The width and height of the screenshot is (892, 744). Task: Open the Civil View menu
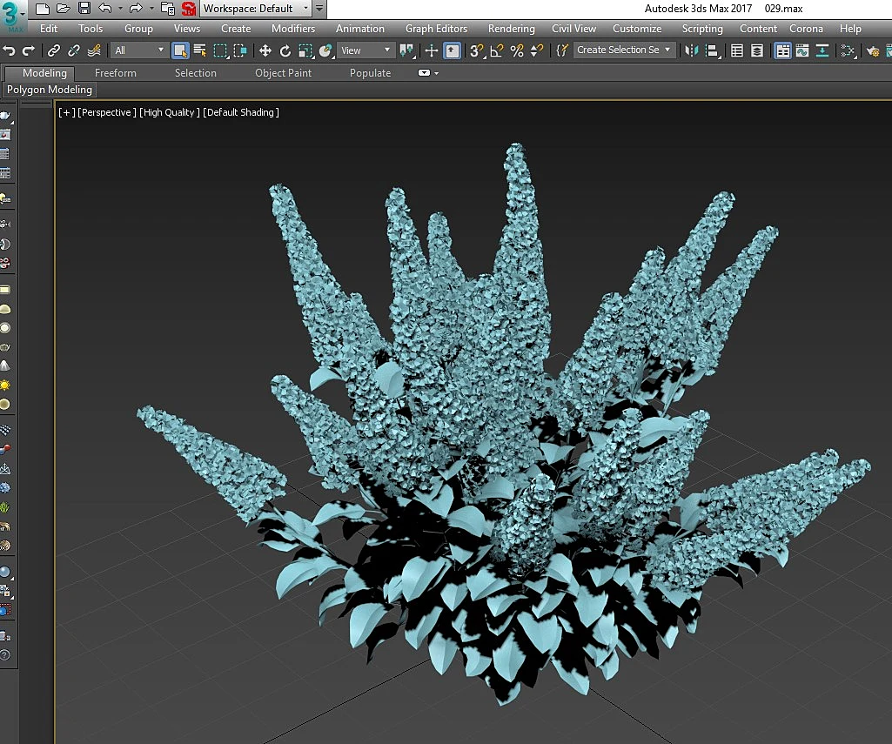[x=574, y=29]
